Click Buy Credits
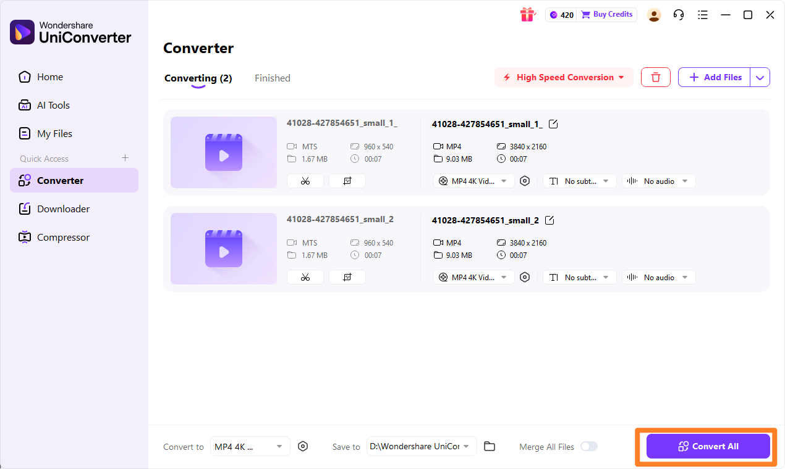 (x=606, y=14)
